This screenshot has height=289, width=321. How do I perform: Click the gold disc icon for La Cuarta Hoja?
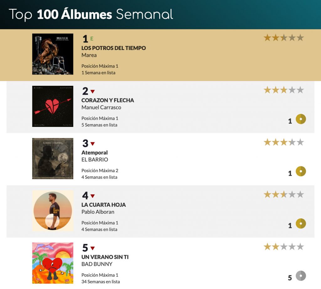pyautogui.click(x=301, y=223)
